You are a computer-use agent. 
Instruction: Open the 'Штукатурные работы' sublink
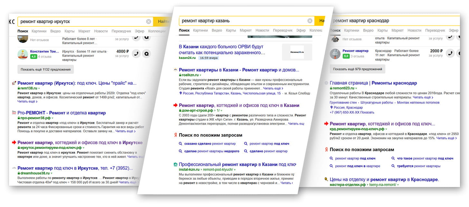point(377,102)
